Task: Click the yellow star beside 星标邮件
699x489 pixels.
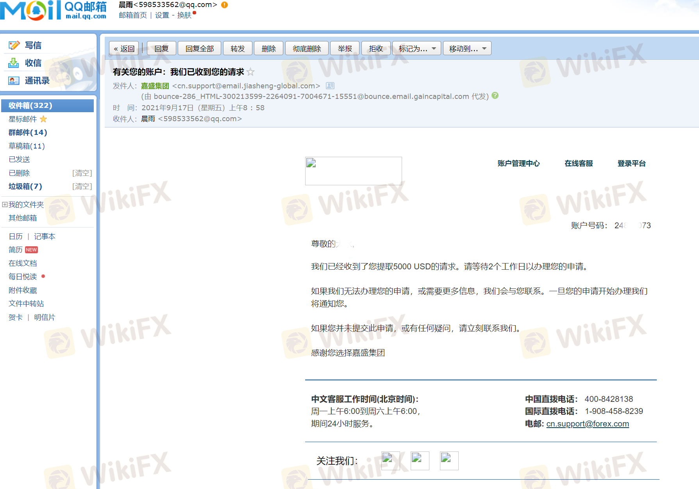Action: click(x=43, y=119)
